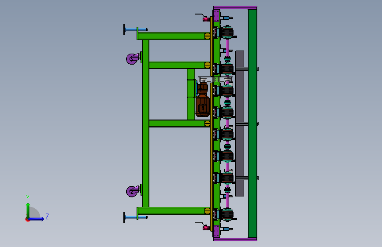
Task: Select the purple top cross bar
Action: point(235,7)
